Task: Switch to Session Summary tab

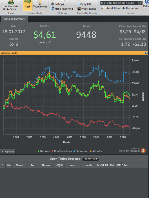Action: point(14,19)
